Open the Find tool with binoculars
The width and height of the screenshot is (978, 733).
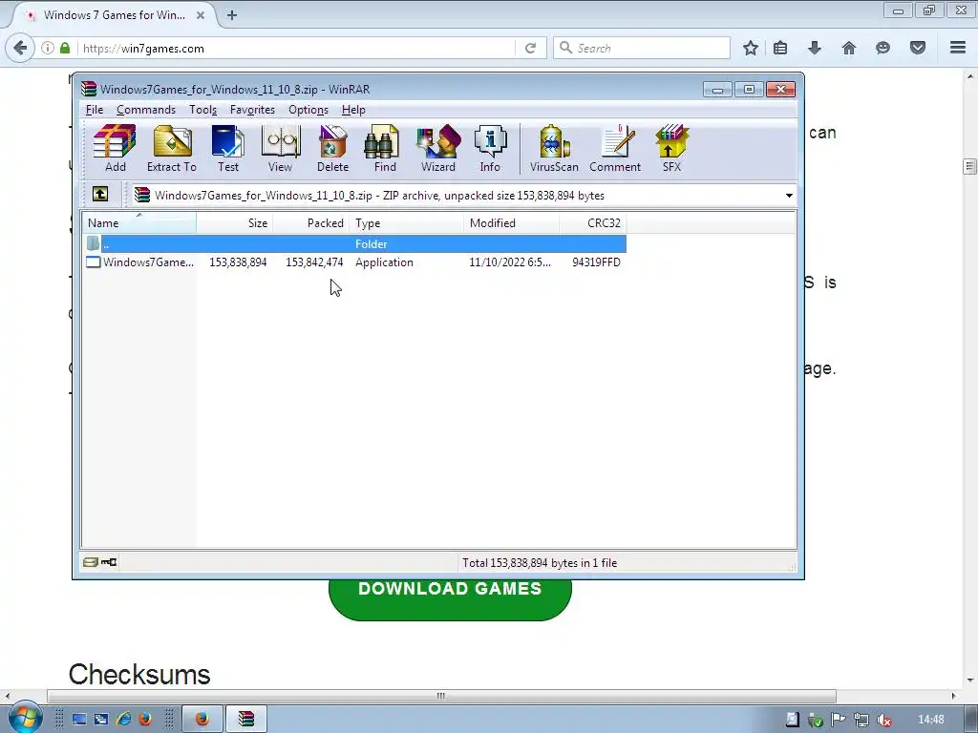coord(384,149)
